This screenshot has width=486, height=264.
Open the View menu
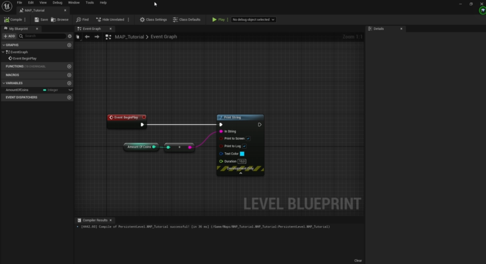[43, 3]
